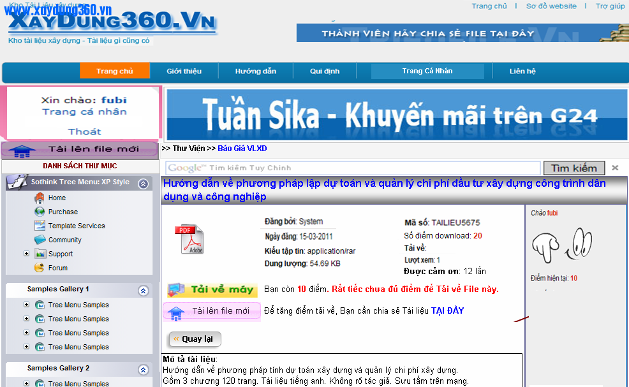Image resolution: width=629 pixels, height=387 pixels.
Task: Expand the Support tree node
Action: pos(27,254)
